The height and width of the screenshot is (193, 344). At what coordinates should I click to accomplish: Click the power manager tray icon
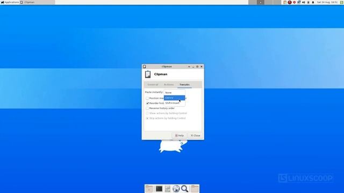(x=308, y=2)
